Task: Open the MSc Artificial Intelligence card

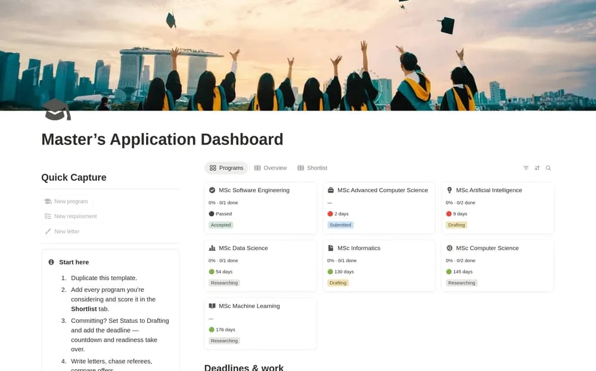Action: click(x=498, y=208)
